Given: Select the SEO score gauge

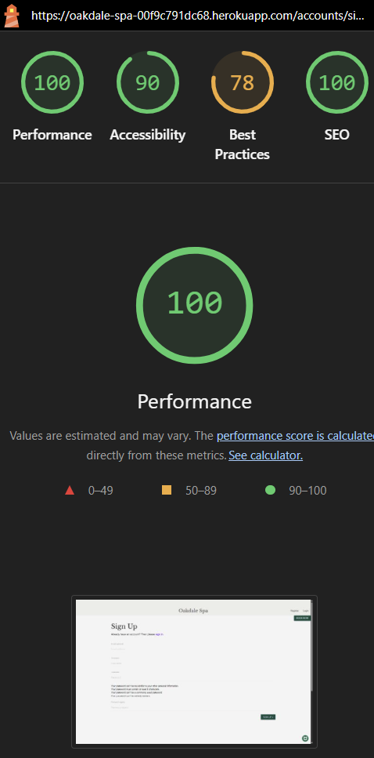Looking at the screenshot, I should (337, 82).
